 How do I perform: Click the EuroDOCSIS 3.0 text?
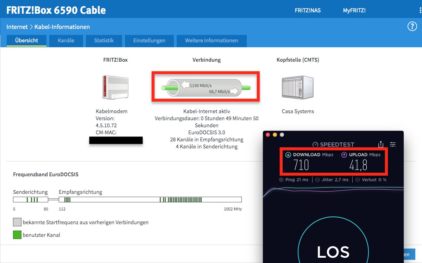[x=207, y=132]
